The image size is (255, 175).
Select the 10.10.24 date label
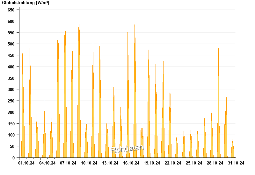(x=89, y=163)
